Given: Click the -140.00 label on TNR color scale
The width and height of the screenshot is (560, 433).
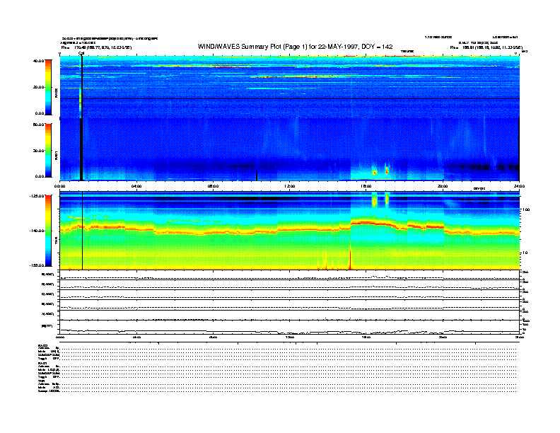Looking at the screenshot, I should click(x=37, y=231).
